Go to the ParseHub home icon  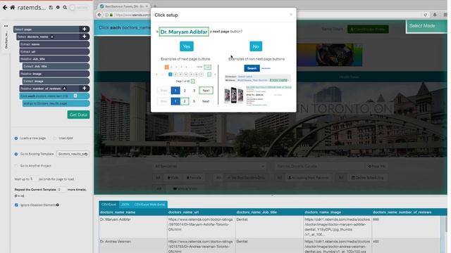[x=13, y=8]
